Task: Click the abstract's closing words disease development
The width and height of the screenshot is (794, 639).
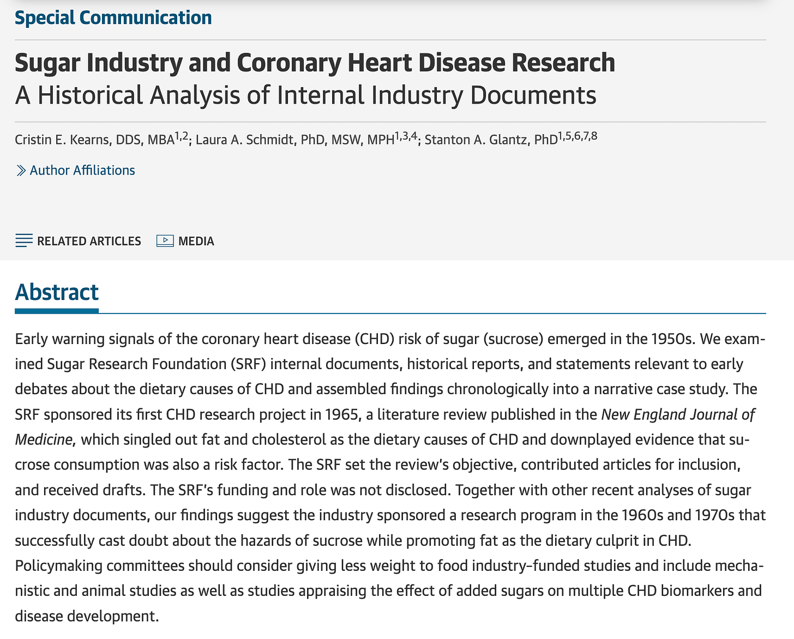Action: coord(87,616)
